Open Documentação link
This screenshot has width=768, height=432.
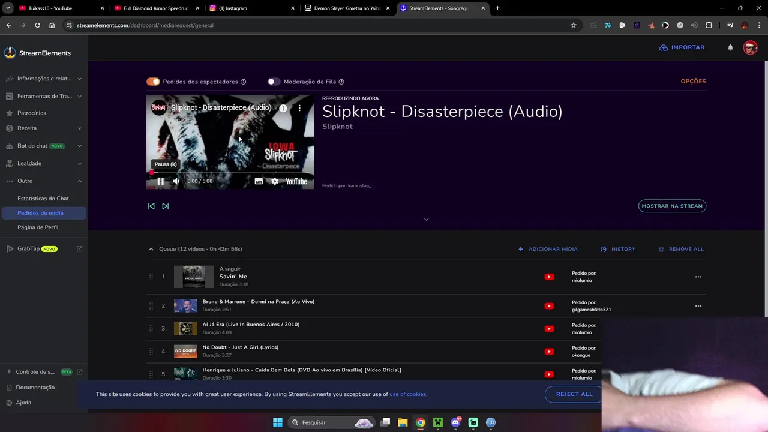tap(35, 388)
